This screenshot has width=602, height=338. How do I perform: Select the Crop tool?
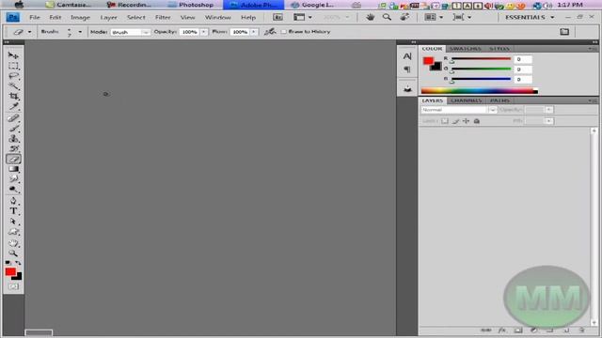coord(13,96)
